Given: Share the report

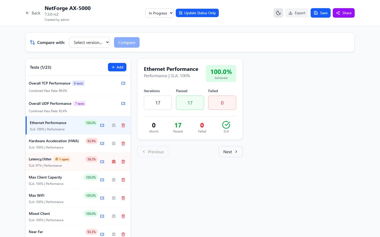Looking at the screenshot, I should click(x=344, y=13).
